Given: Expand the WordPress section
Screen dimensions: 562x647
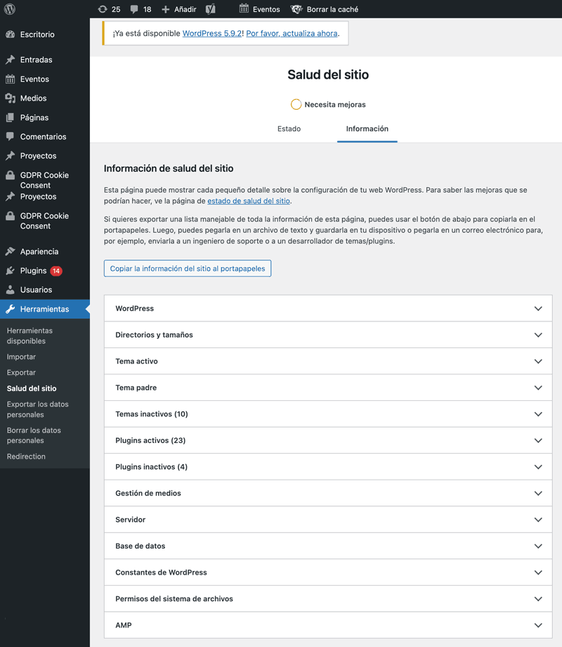Looking at the screenshot, I should click(x=328, y=308).
